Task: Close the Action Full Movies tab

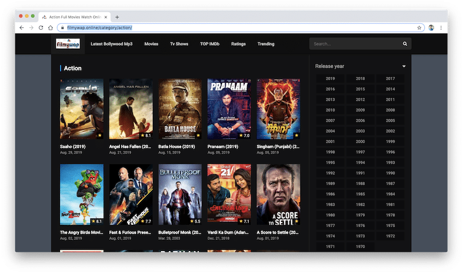Action: pyautogui.click(x=106, y=17)
